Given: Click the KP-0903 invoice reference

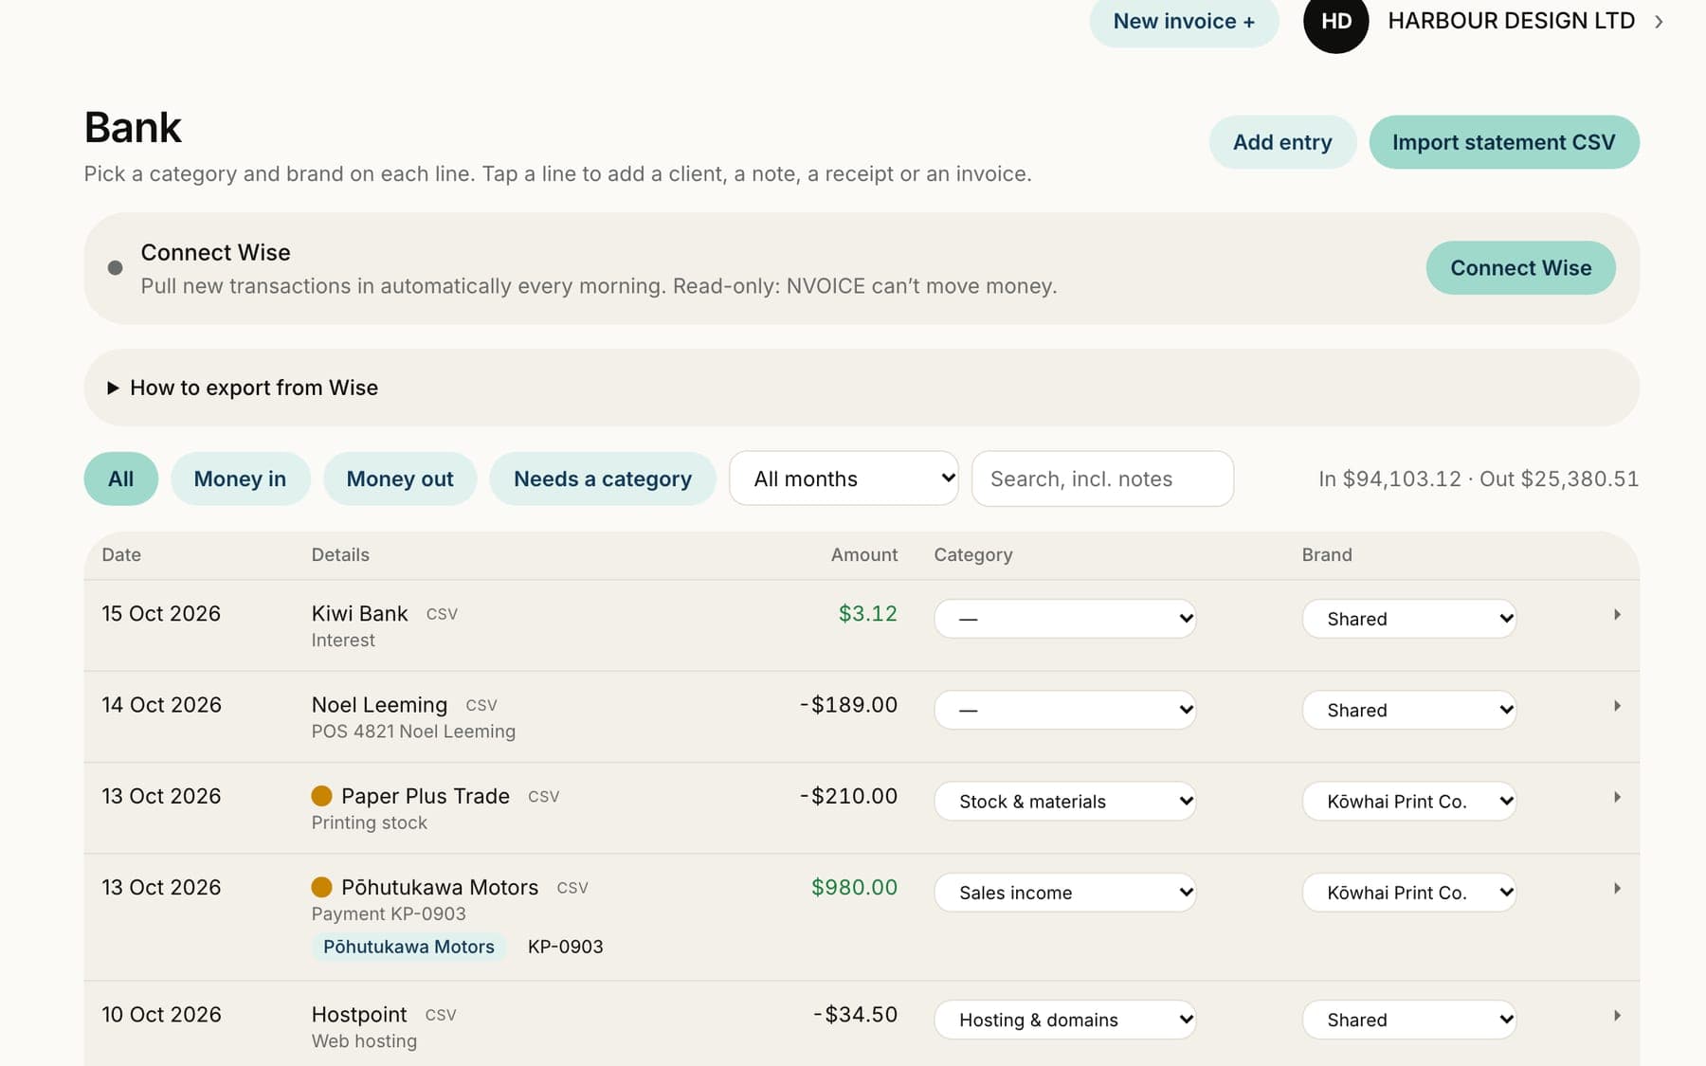Looking at the screenshot, I should [x=565, y=947].
